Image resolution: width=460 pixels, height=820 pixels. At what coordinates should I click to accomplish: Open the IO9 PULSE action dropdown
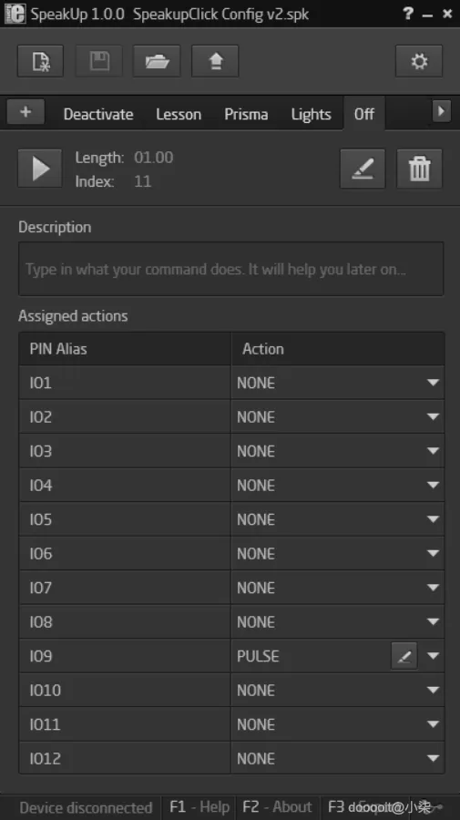click(x=433, y=656)
